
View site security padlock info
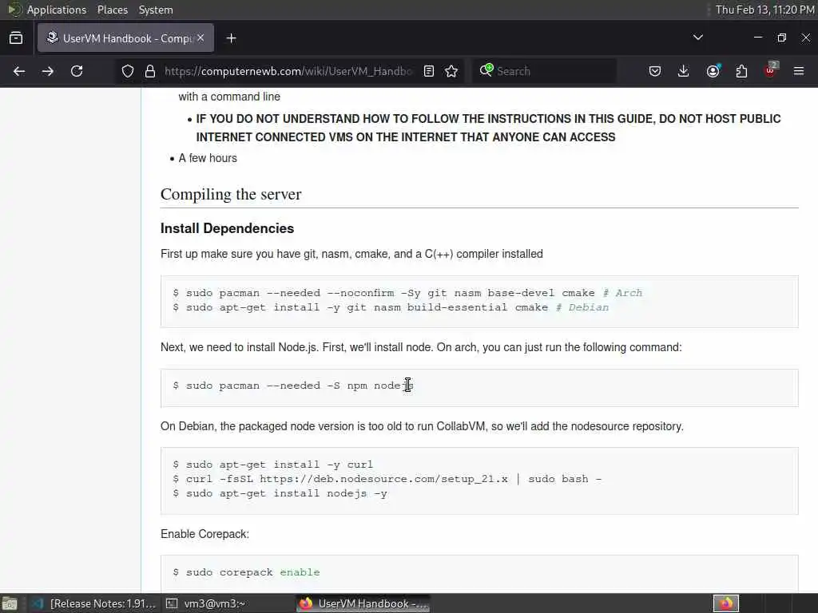click(x=150, y=71)
